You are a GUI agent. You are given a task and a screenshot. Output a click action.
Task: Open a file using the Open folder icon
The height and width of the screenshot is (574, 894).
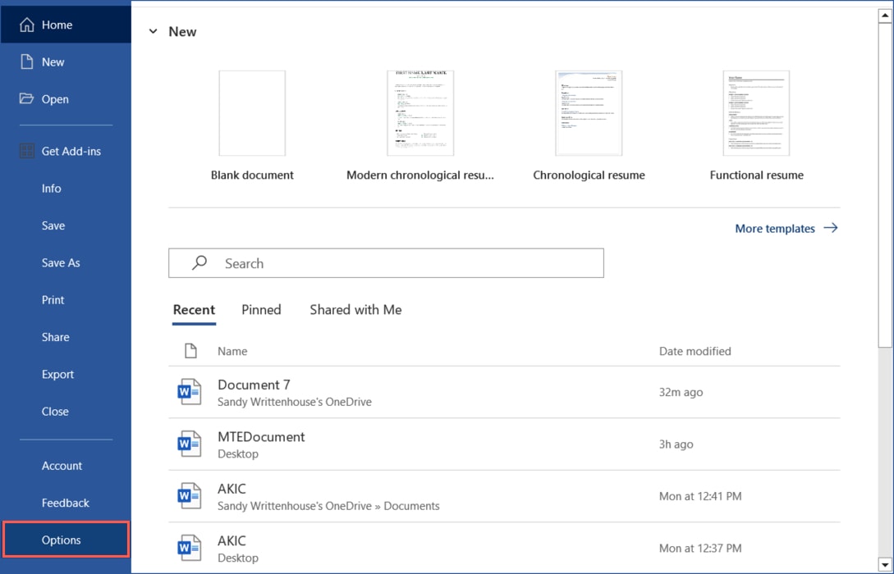pyautogui.click(x=25, y=98)
